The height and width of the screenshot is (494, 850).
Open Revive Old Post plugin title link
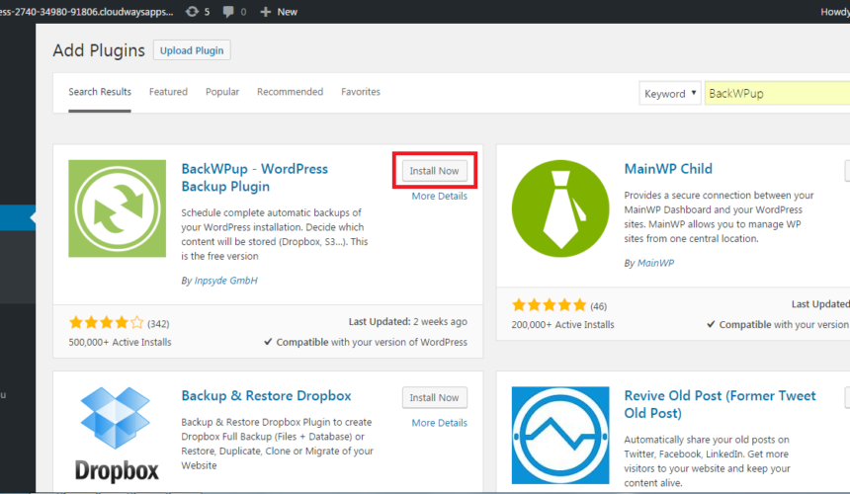tap(720, 404)
